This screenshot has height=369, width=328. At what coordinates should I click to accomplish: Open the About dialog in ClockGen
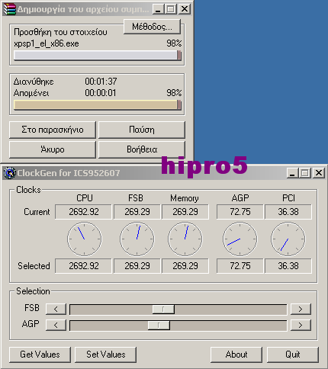click(236, 355)
